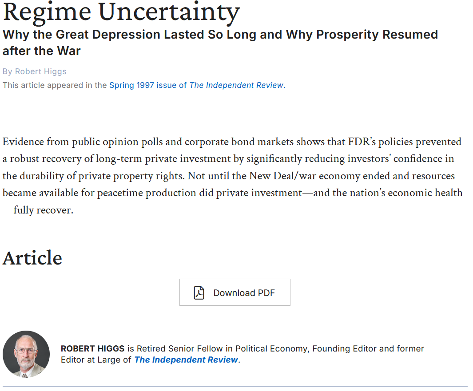Image resolution: width=473 pixels, height=391 pixels.
Task: Click 'This article appeared in the' text
Action: point(55,85)
